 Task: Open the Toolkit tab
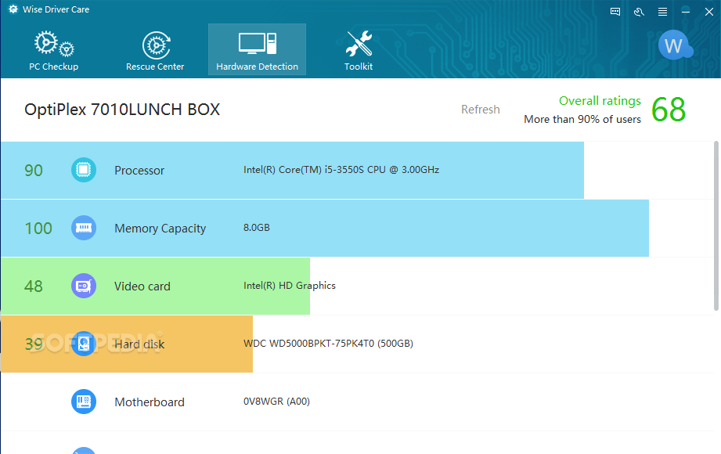pos(359,49)
